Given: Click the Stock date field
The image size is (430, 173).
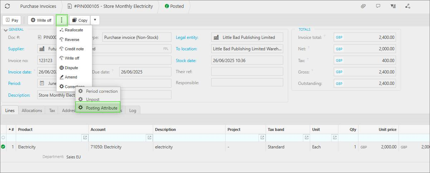Looking at the screenshot, I should click(247, 60).
